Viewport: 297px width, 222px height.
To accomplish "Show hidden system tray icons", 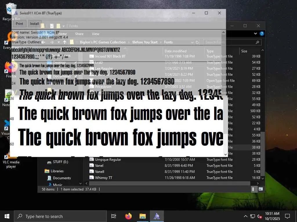I will [x=245, y=216].
